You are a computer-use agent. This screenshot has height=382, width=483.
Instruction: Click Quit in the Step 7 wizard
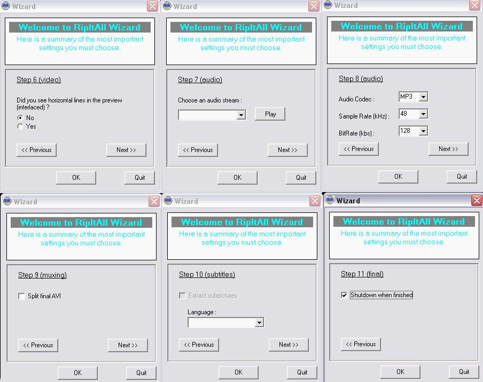point(301,178)
